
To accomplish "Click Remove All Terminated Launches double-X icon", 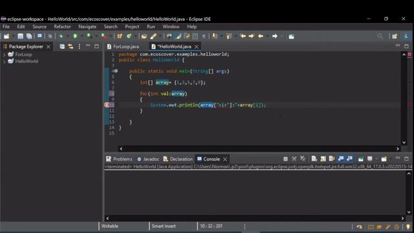I will pos(303,159).
